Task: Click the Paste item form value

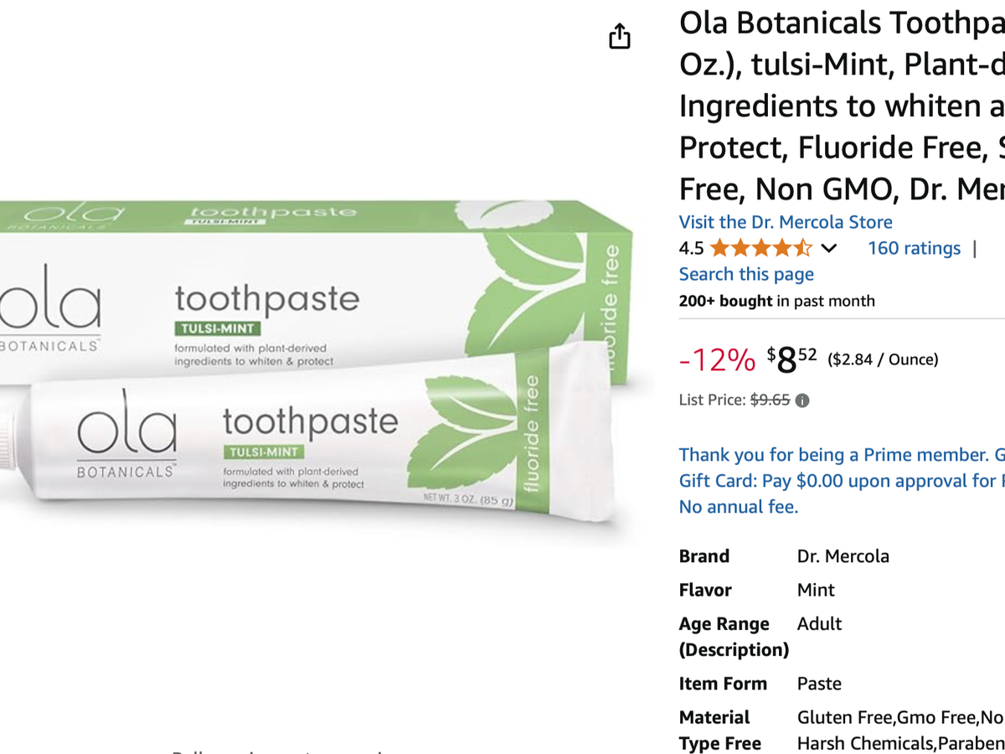Action: 819,684
